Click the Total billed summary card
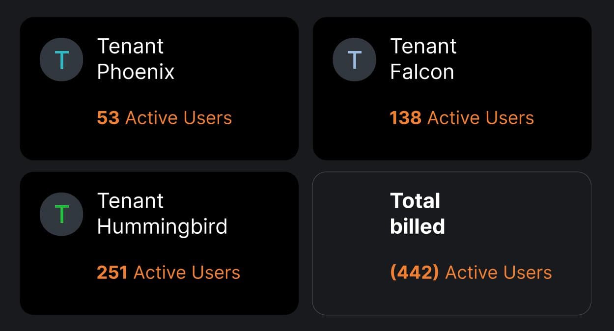 coord(452,243)
